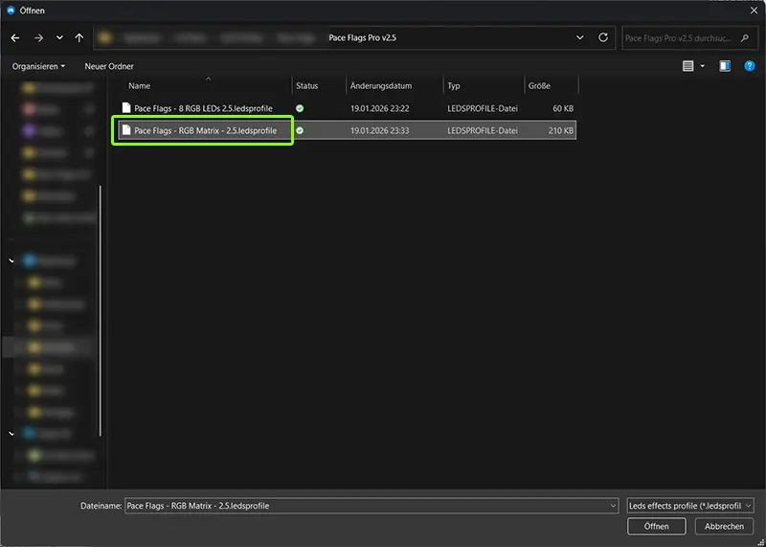The height and width of the screenshot is (547, 766).
Task: Go up one folder level
Action: click(x=79, y=37)
